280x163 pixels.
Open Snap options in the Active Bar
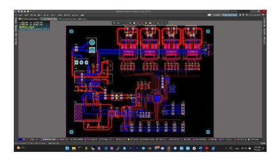(118, 23)
